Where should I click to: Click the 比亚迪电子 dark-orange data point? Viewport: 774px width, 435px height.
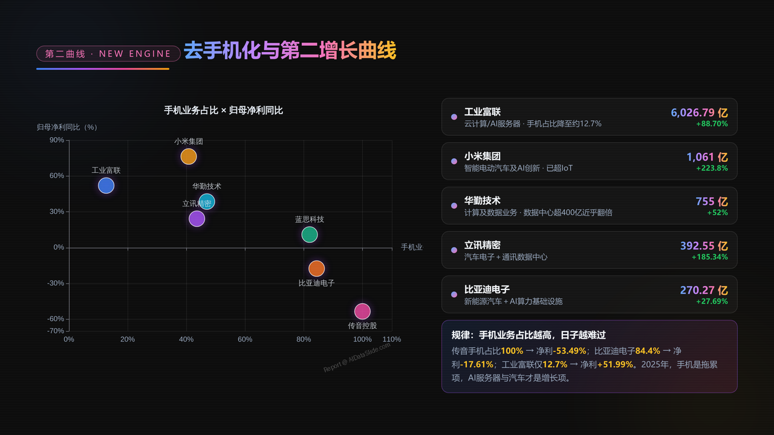tap(317, 268)
